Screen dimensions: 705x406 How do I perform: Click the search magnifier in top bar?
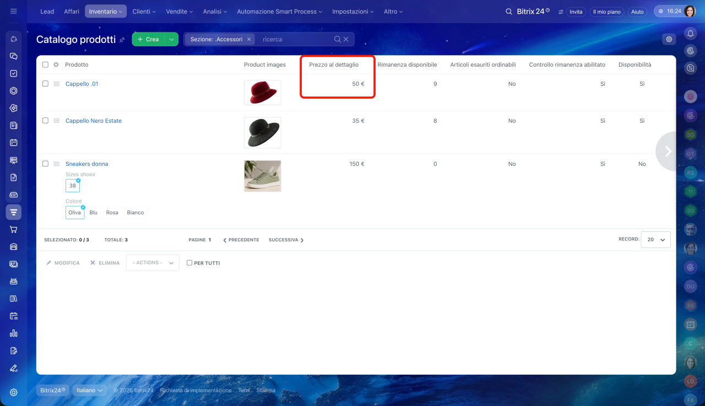coord(509,12)
